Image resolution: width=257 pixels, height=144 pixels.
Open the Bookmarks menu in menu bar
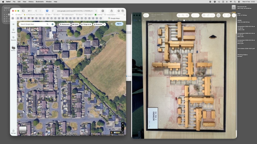coord(40,1)
